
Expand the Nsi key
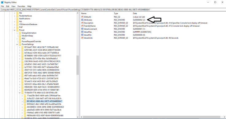[x=14, y=21]
